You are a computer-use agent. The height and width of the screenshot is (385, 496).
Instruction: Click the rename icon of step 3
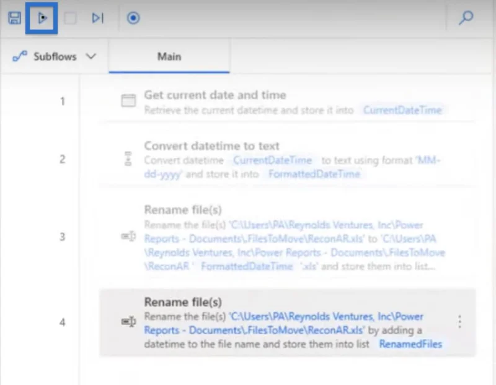128,236
